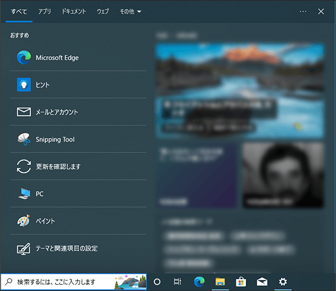Screen dimensions: 336x291
Task: Select the すべて tab
Action: point(19,11)
